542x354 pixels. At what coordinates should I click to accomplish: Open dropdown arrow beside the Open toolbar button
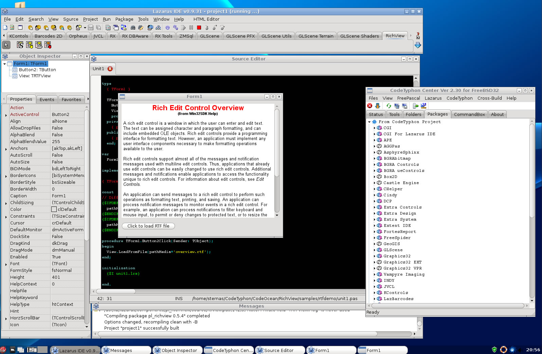tap(85, 27)
